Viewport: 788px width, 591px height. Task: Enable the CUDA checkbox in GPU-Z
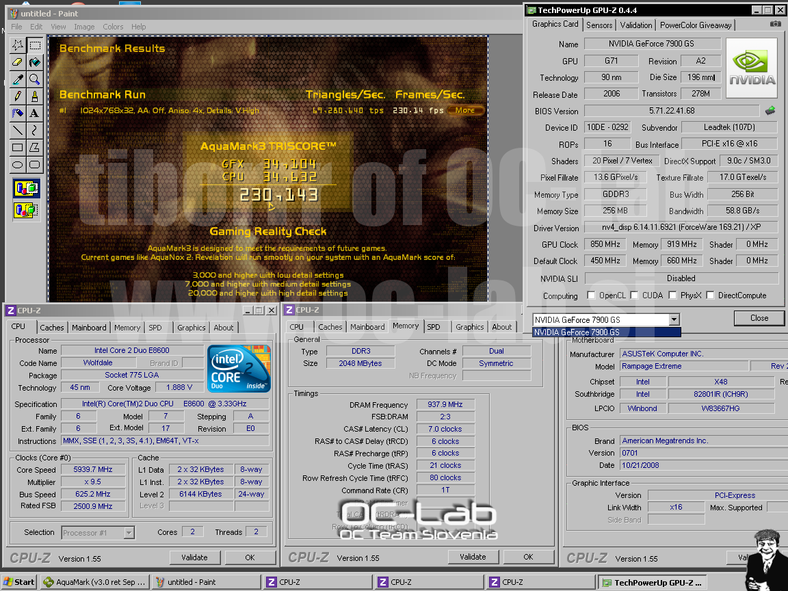click(x=634, y=295)
